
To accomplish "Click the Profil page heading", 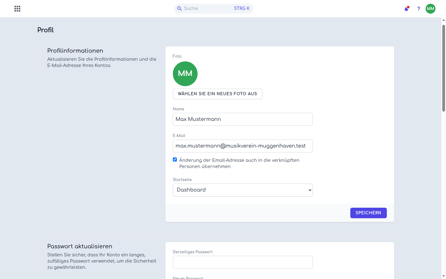I will [46, 30].
